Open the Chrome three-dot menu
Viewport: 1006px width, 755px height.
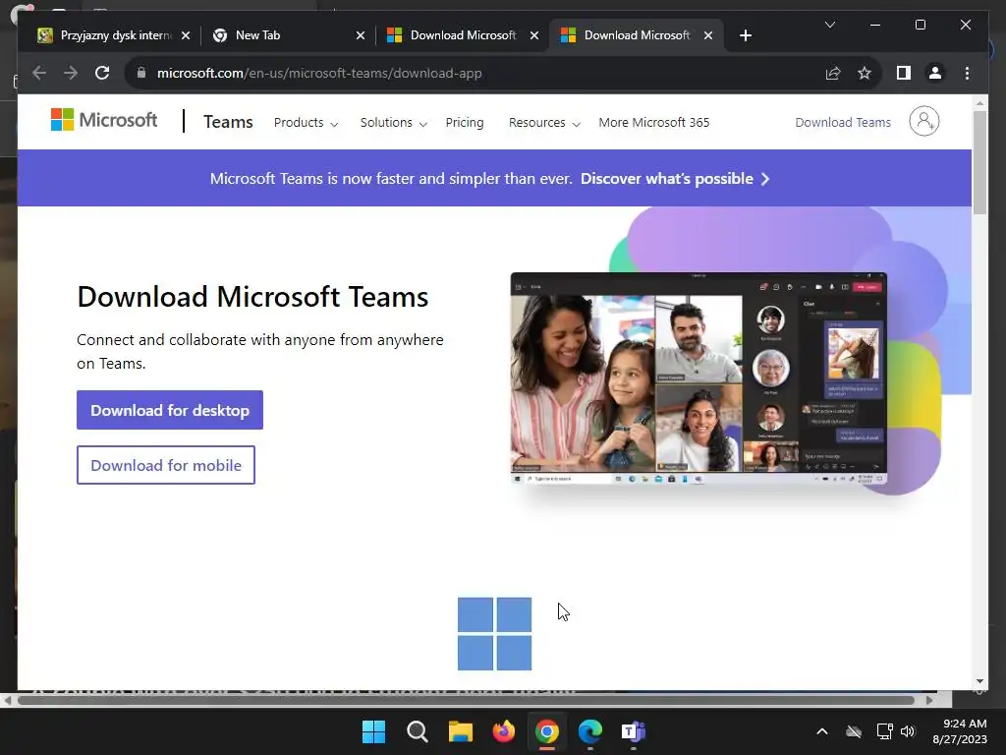click(967, 73)
